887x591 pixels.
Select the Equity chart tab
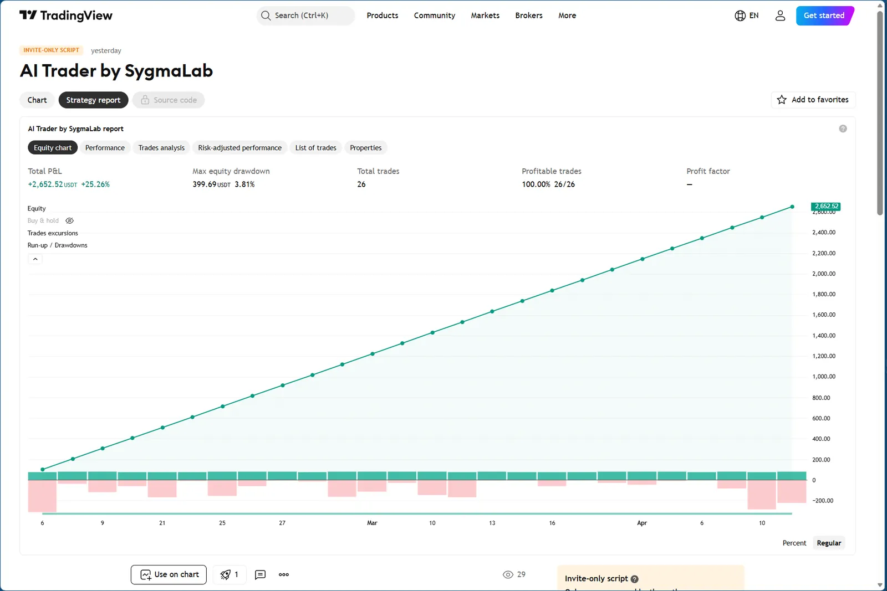pyautogui.click(x=53, y=148)
